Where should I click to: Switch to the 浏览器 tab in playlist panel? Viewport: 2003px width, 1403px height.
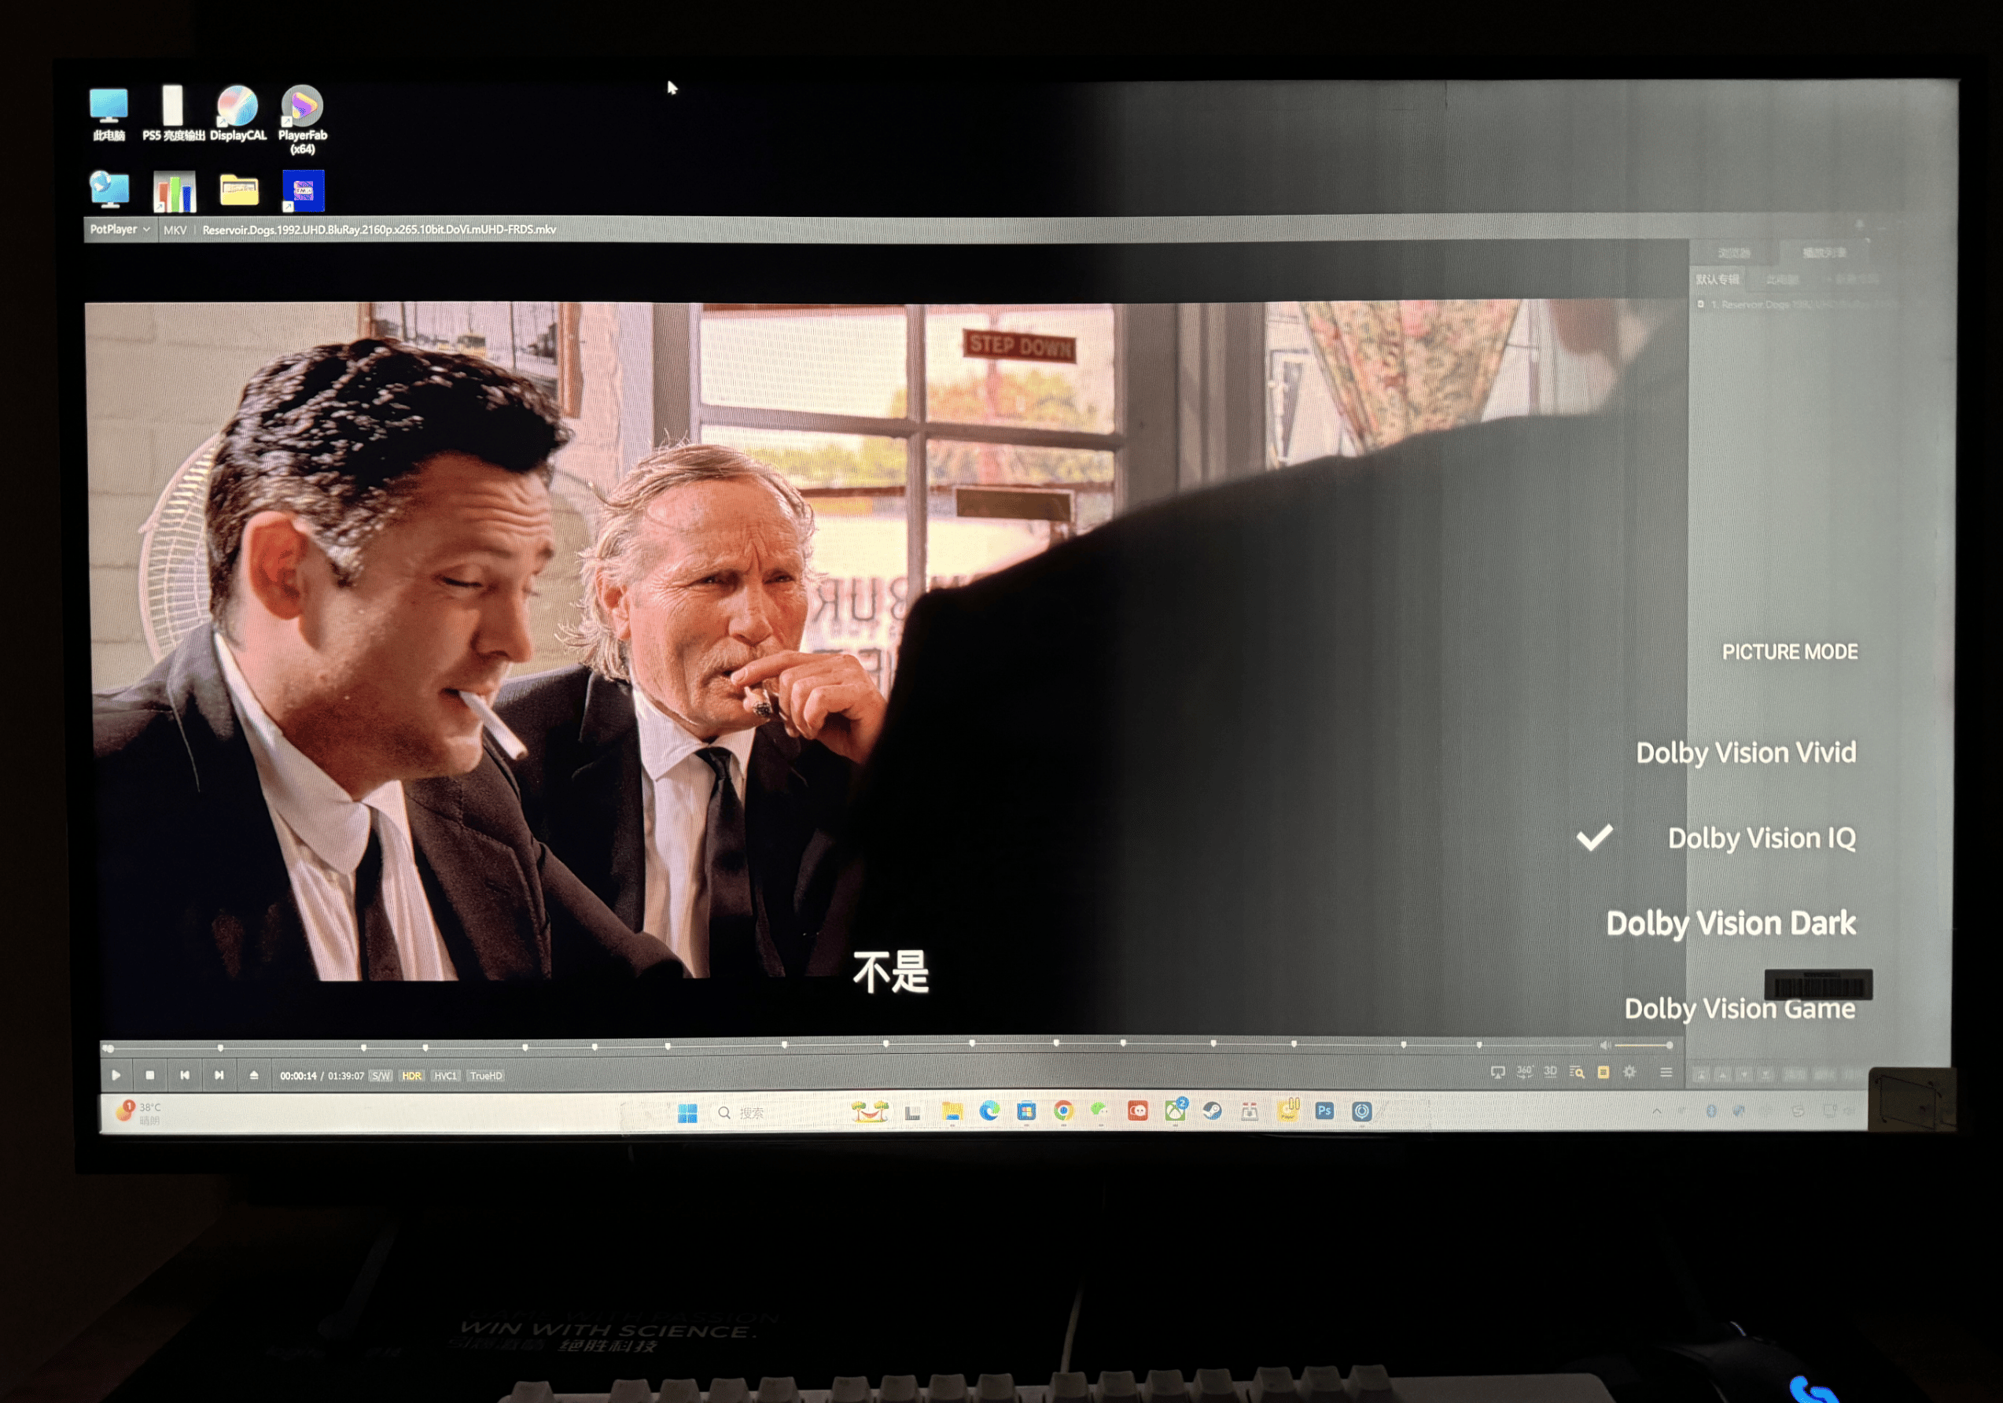pos(1733,253)
